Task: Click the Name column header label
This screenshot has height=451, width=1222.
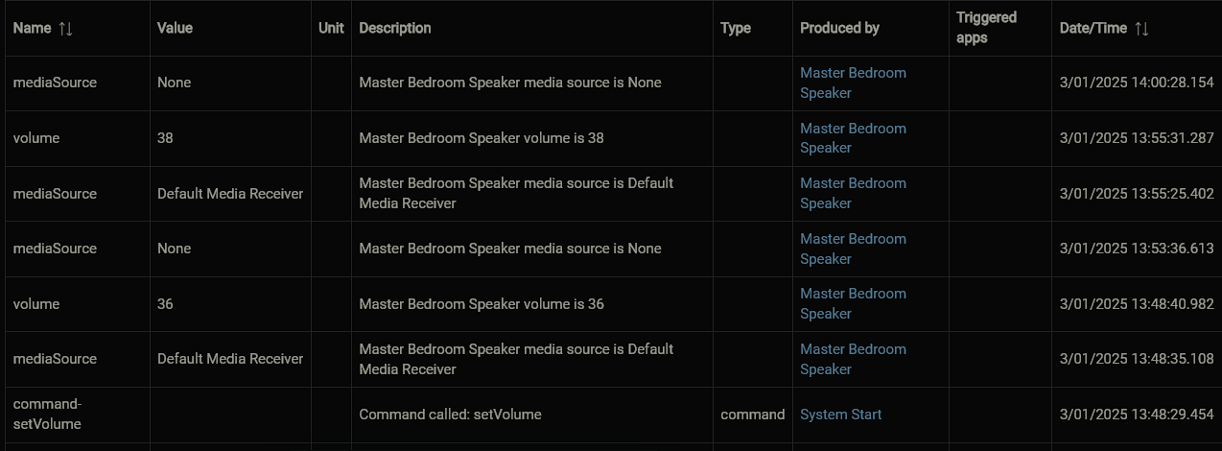Action: point(32,28)
